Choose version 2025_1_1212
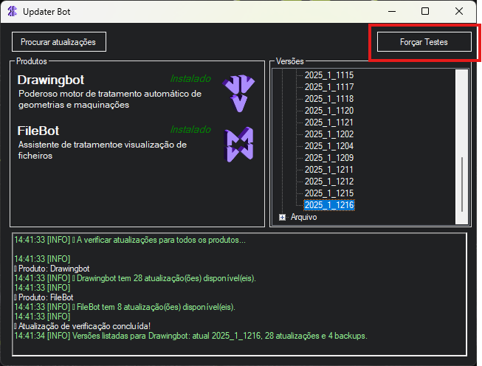482x366 pixels. (329, 182)
